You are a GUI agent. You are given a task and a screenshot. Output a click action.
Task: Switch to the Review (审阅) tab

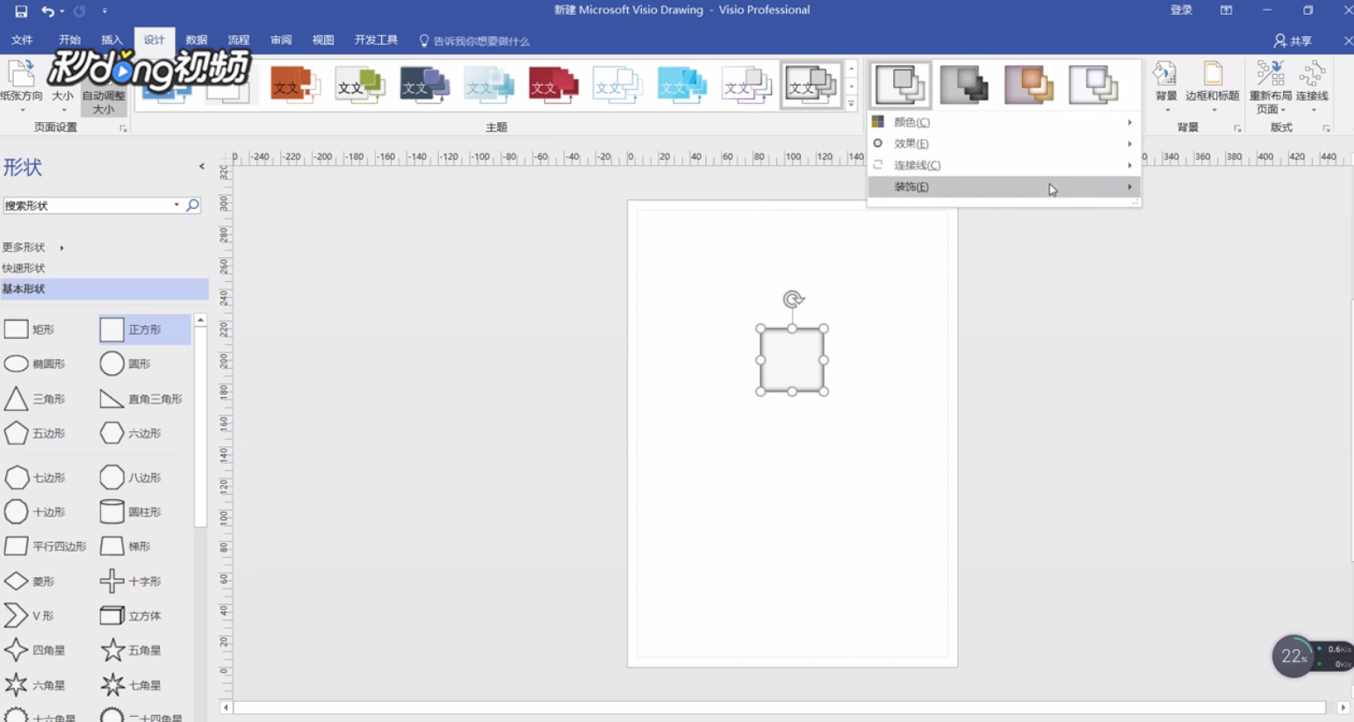pos(281,40)
